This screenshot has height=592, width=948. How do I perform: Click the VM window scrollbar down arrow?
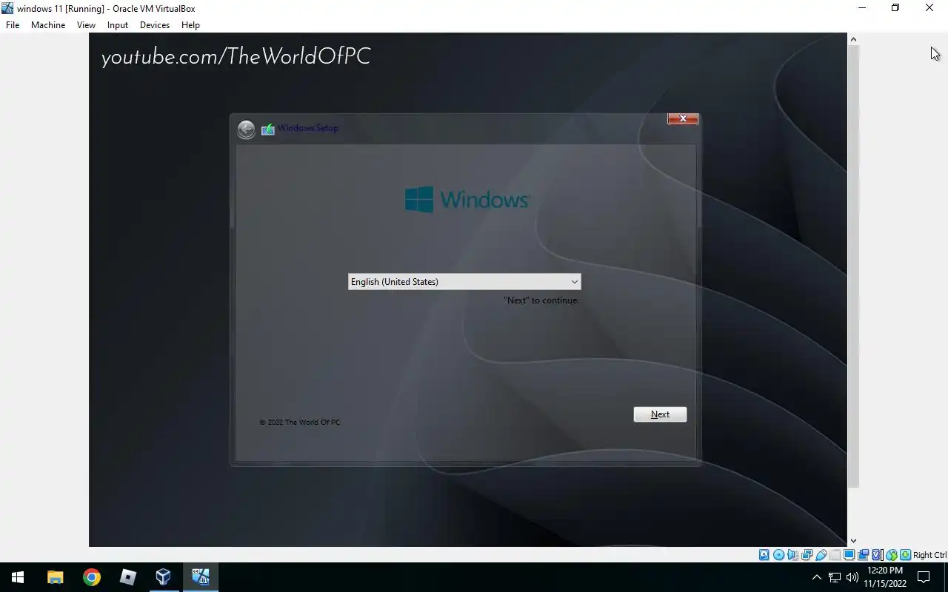pos(853,541)
